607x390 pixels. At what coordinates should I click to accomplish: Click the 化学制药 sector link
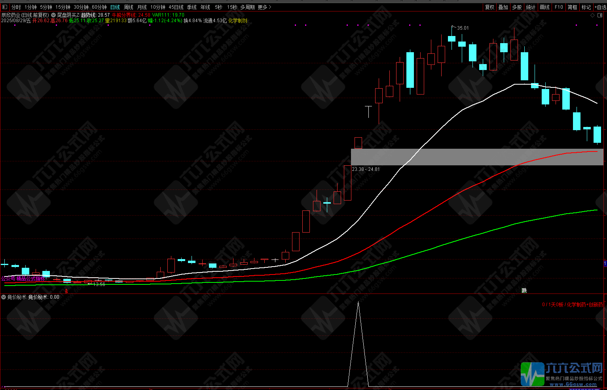237,21
